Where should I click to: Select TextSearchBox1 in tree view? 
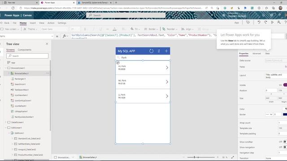coord(22,89)
